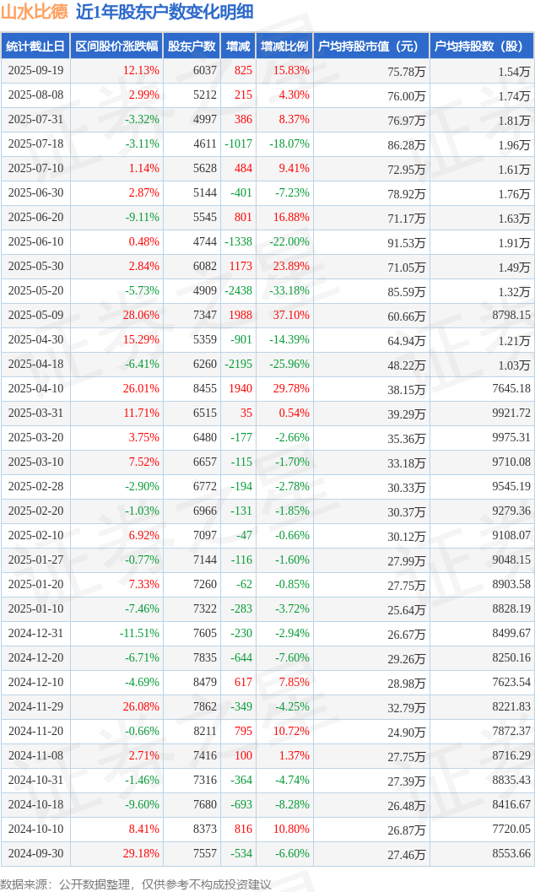Click the 股东户数 column header
535x892 pixels.
click(192, 46)
